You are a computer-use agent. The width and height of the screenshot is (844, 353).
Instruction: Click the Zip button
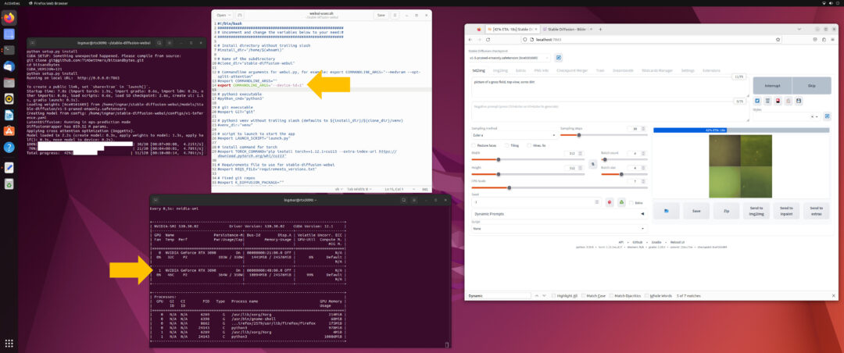pyautogui.click(x=727, y=210)
